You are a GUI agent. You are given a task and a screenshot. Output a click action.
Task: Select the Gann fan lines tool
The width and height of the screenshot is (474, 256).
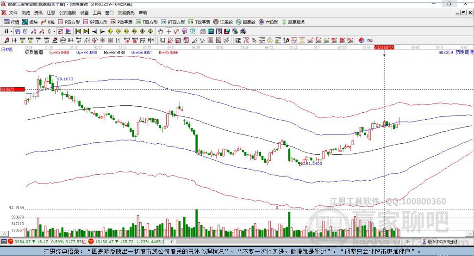pos(170,41)
